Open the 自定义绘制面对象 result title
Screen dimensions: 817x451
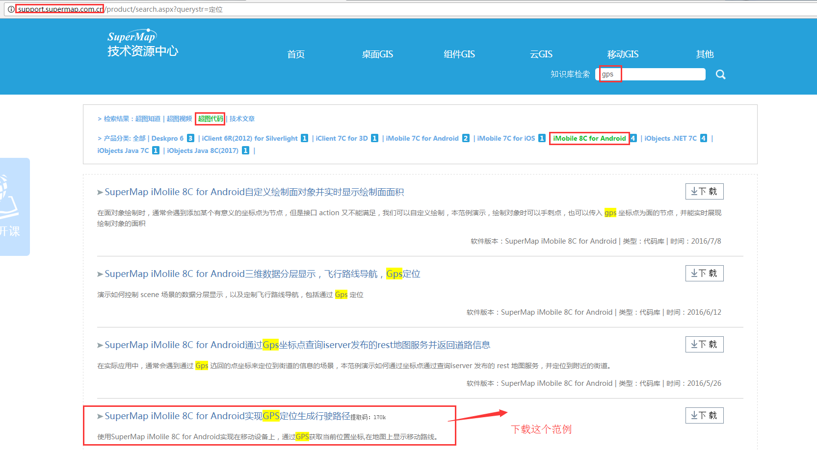pyautogui.click(x=254, y=192)
